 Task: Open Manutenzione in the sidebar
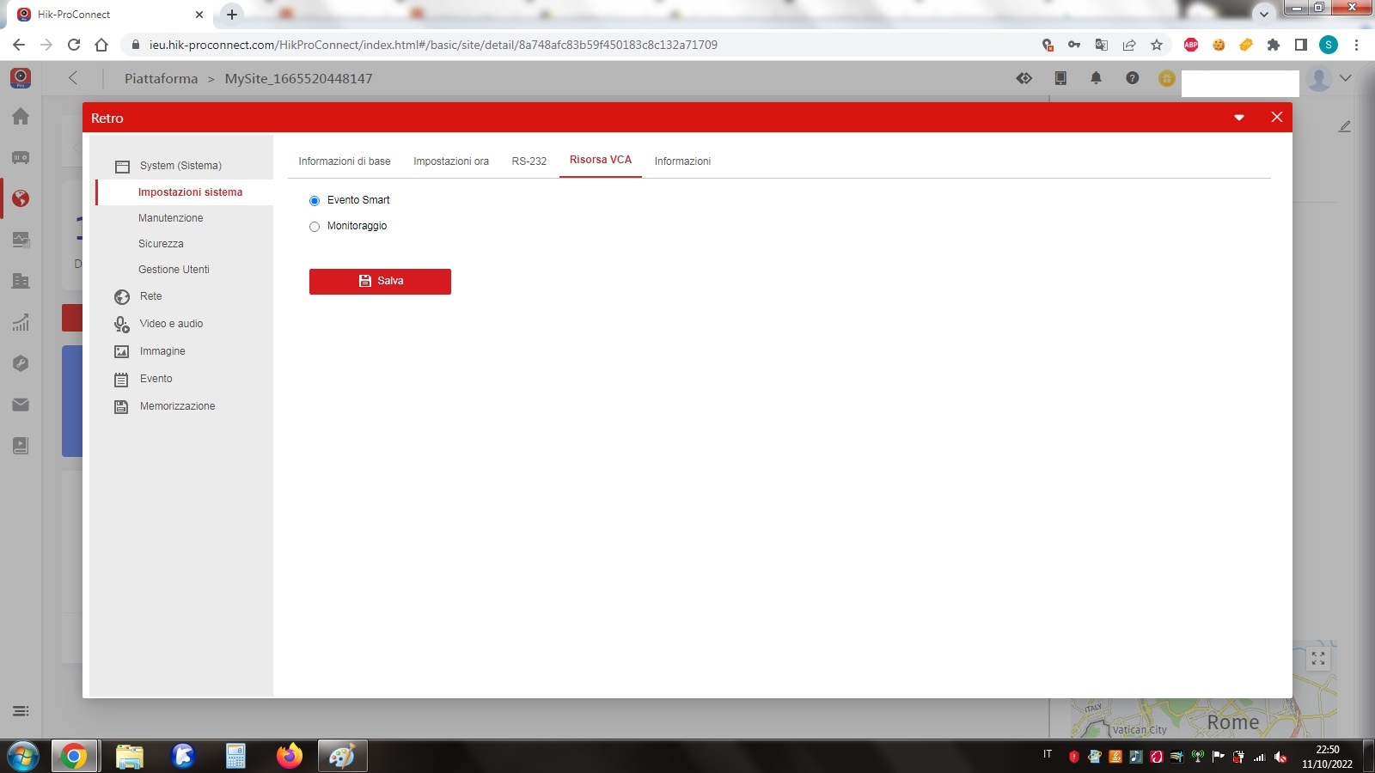(x=170, y=218)
